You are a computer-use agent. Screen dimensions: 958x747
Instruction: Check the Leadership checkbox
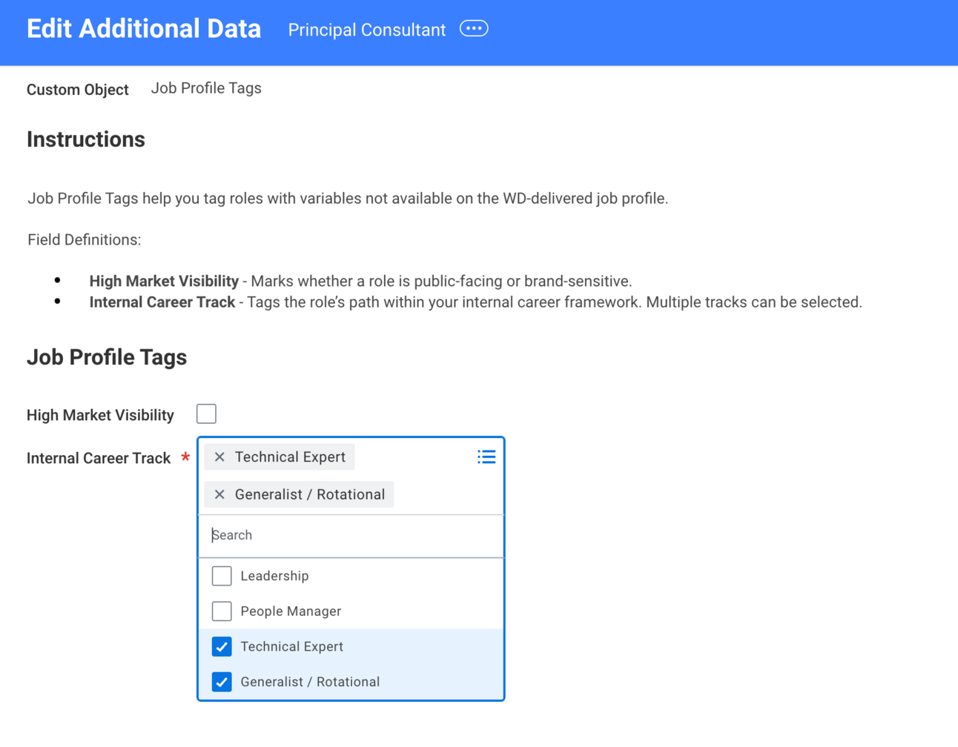222,576
